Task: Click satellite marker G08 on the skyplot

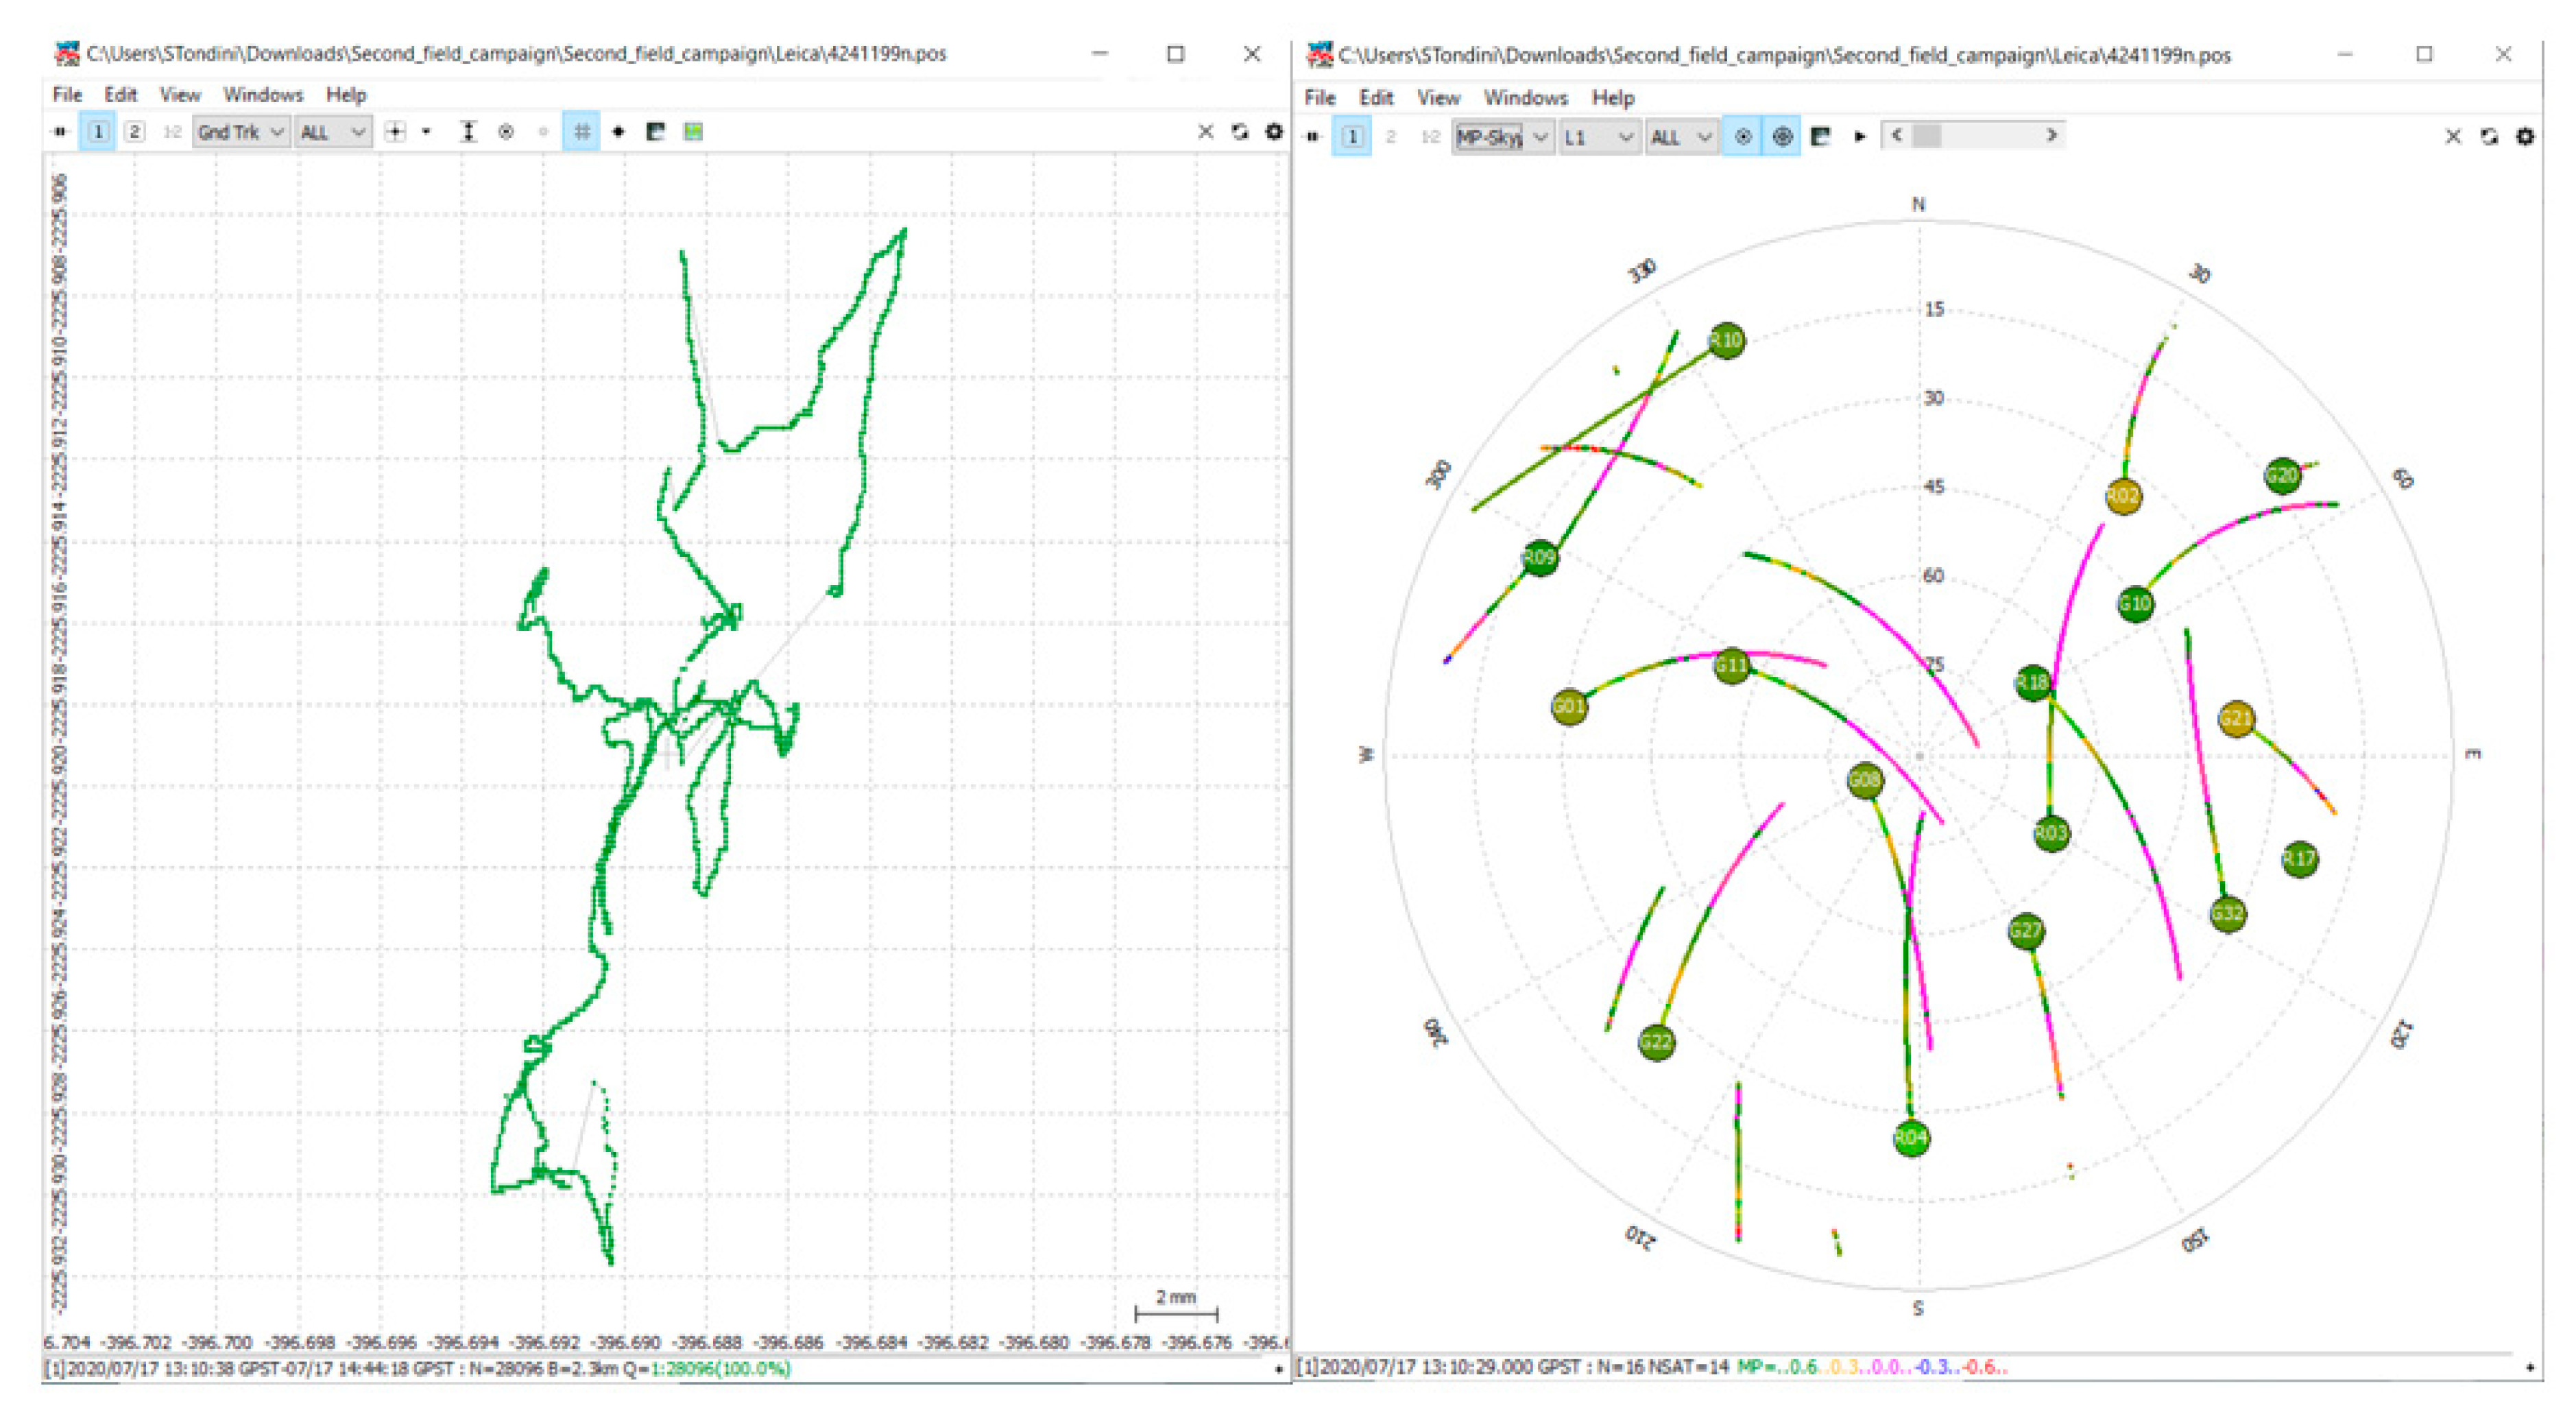Action: pyautogui.click(x=1865, y=780)
